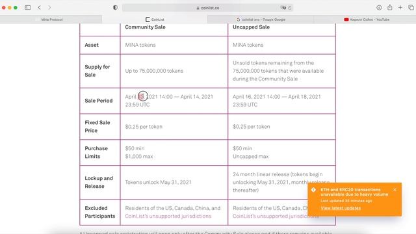This screenshot has width=416, height=234.
Task: Click the Lockup and Release row label
Action: pos(99,182)
